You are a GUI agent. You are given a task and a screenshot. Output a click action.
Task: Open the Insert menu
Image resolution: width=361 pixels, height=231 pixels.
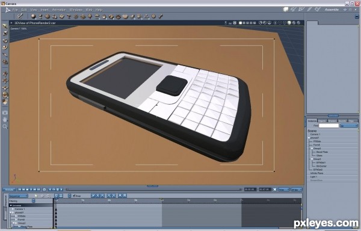[x=45, y=10]
